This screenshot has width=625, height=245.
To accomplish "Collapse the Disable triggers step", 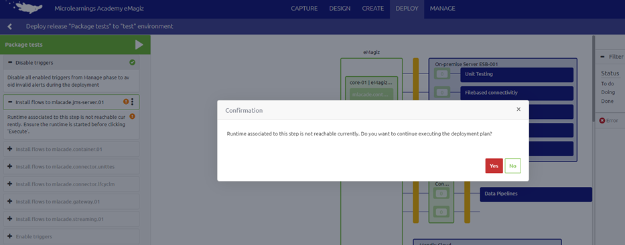I will pos(10,63).
